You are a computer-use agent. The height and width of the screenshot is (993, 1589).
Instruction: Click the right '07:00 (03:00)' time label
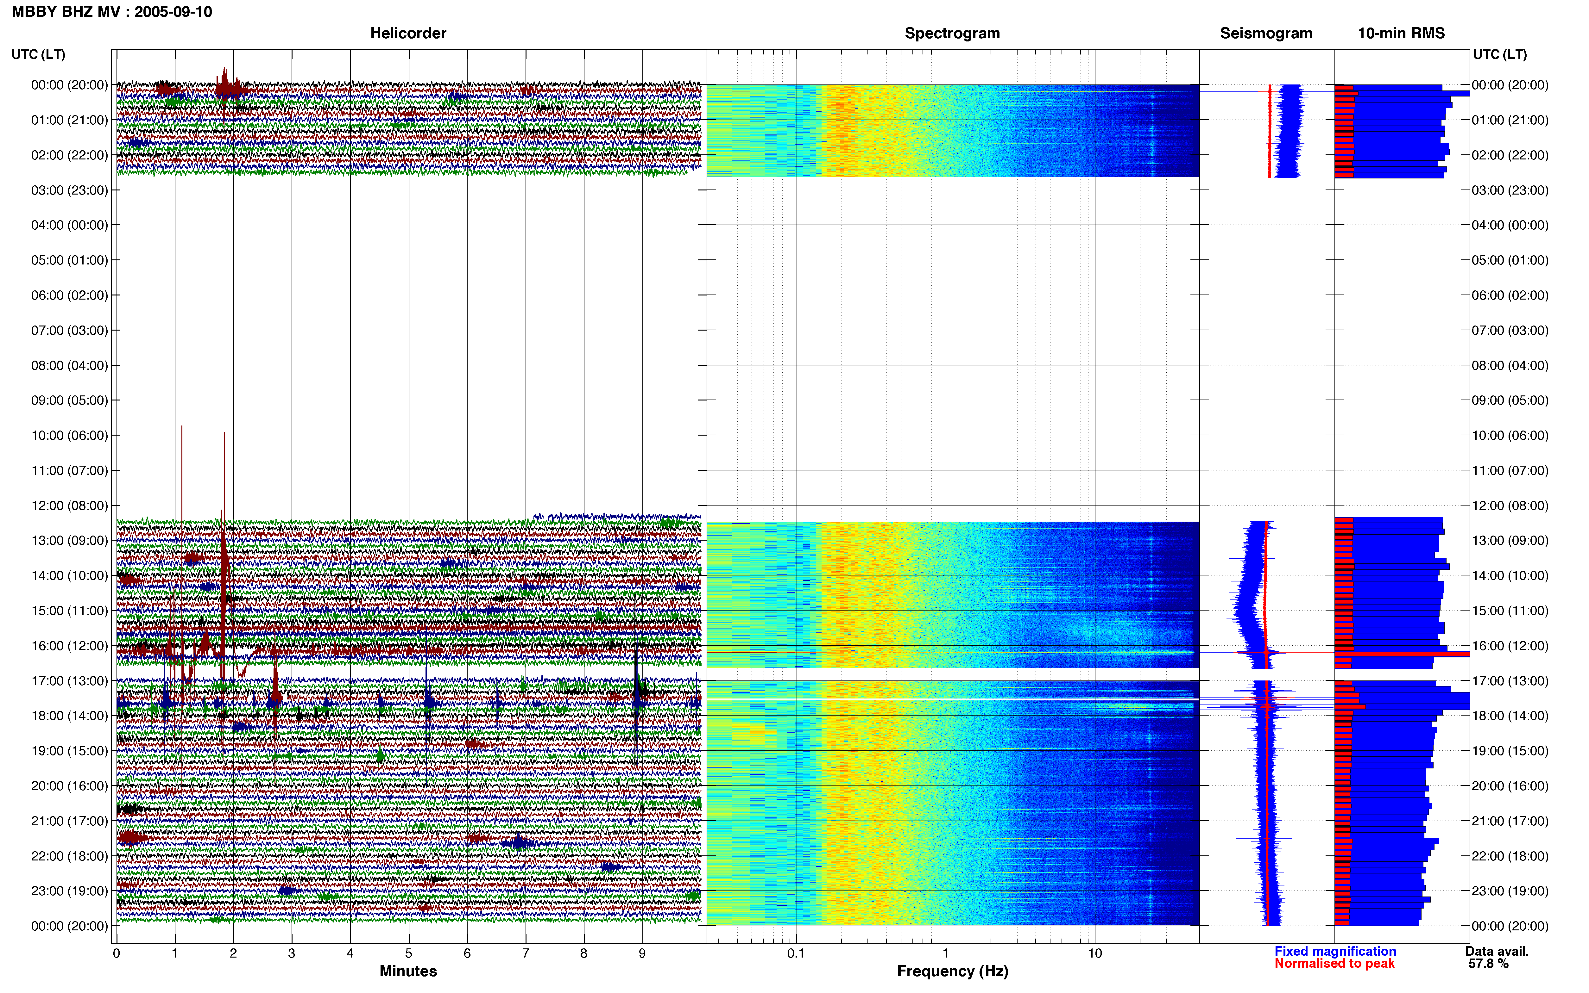point(1510,330)
